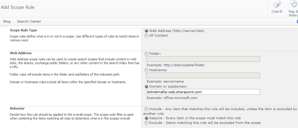298x128 pixels.
Task: Choose the Include behavior radio button
Action: pos(146,109)
